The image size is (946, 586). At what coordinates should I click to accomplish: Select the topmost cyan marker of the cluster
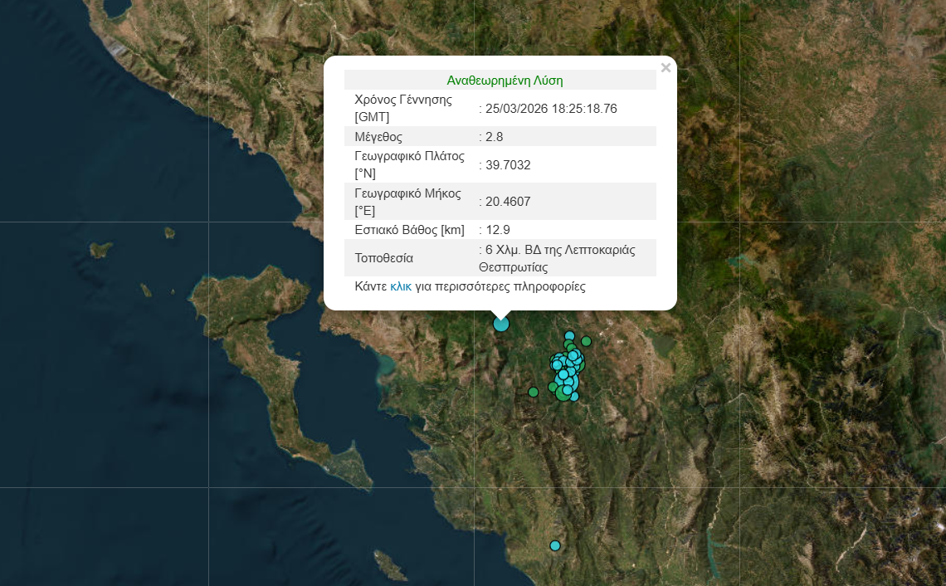[569, 335]
